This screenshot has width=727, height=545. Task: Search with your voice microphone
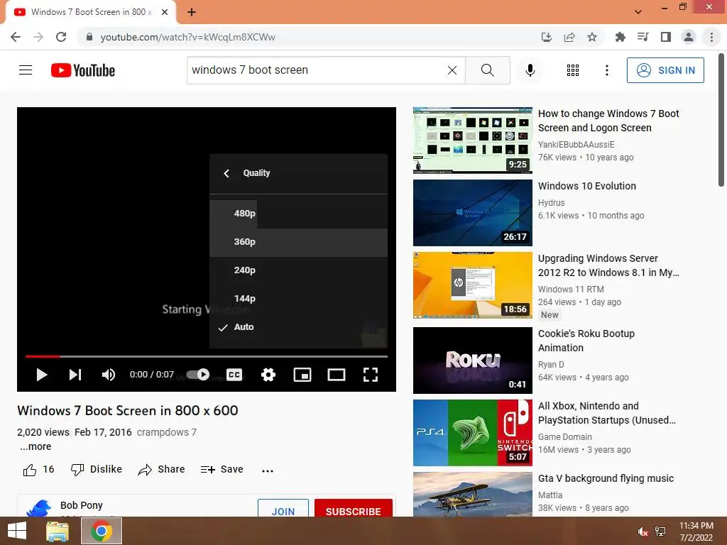530,70
